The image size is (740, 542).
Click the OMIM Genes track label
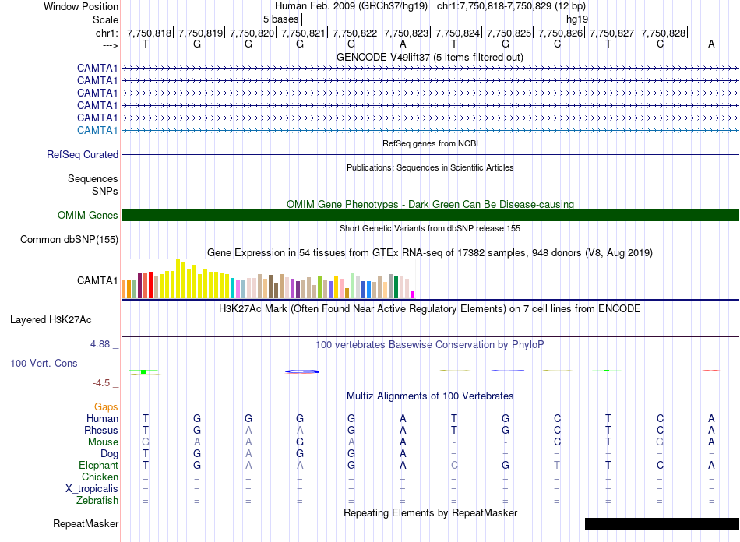[x=87, y=215]
